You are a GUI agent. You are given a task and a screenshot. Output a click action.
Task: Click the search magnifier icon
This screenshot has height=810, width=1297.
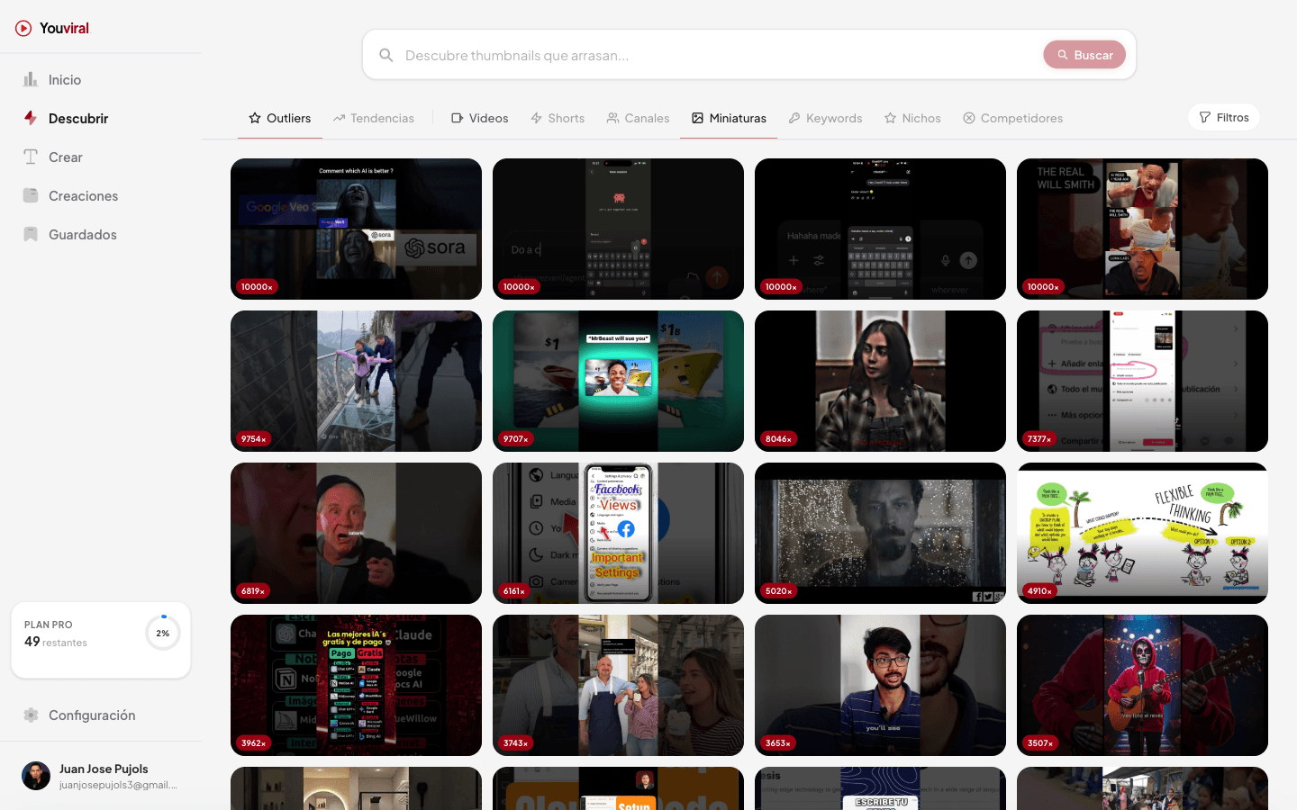(x=386, y=55)
